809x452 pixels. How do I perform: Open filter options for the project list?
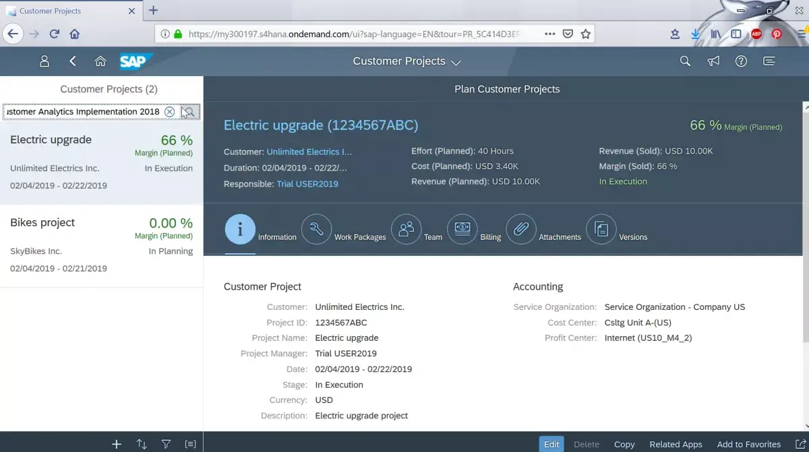pyautogui.click(x=166, y=444)
